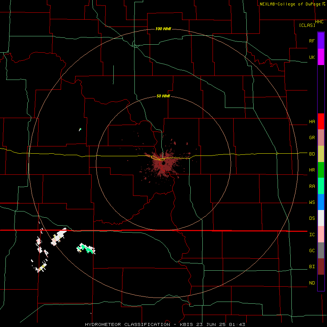Click the RA legend label
327x327 pixels.
(x=312, y=186)
